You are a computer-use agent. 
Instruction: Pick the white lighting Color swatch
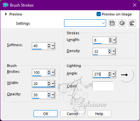pyautogui.click(x=103, y=86)
